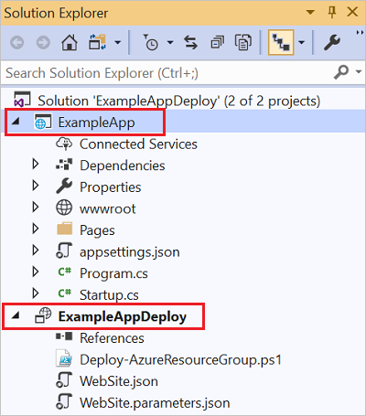Select WebSite.parameters.json file
366x416 pixels.
click(155, 403)
